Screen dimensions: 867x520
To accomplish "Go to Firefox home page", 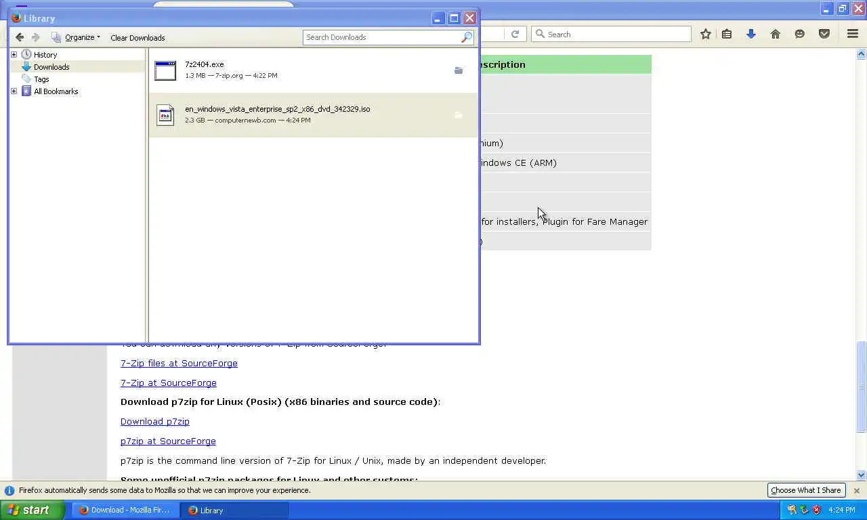I will click(x=776, y=34).
